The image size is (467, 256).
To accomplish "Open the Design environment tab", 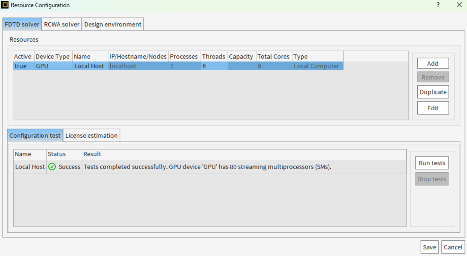I will point(113,24).
